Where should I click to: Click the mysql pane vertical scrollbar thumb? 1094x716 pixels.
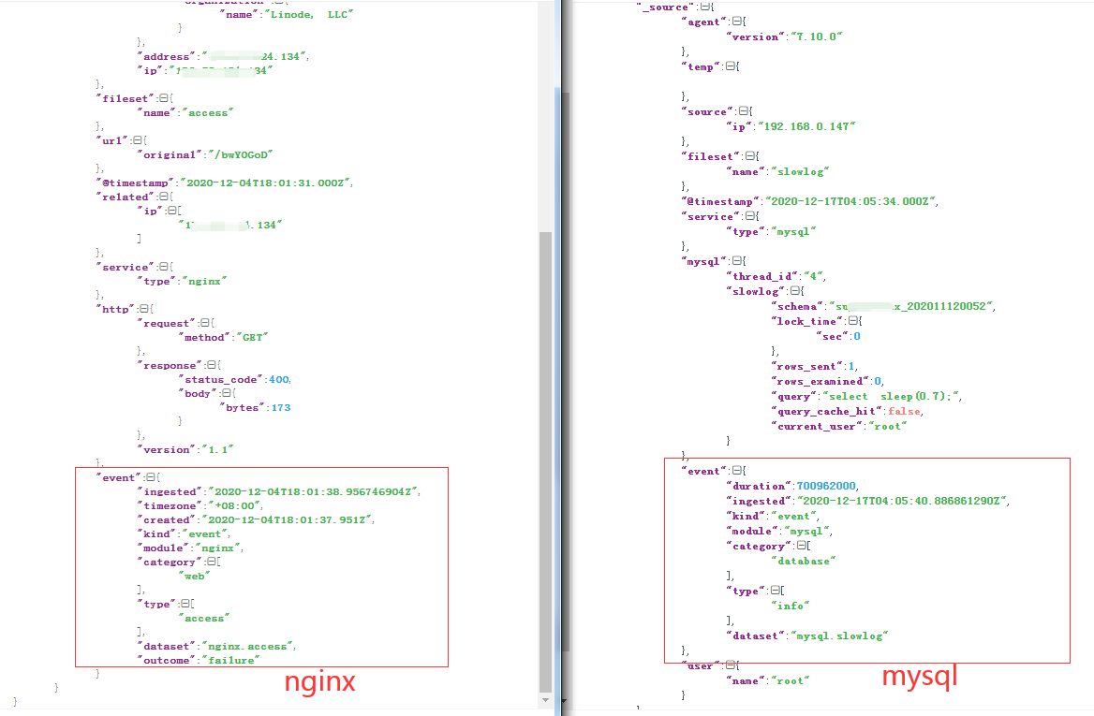pyautogui.click(x=566, y=372)
